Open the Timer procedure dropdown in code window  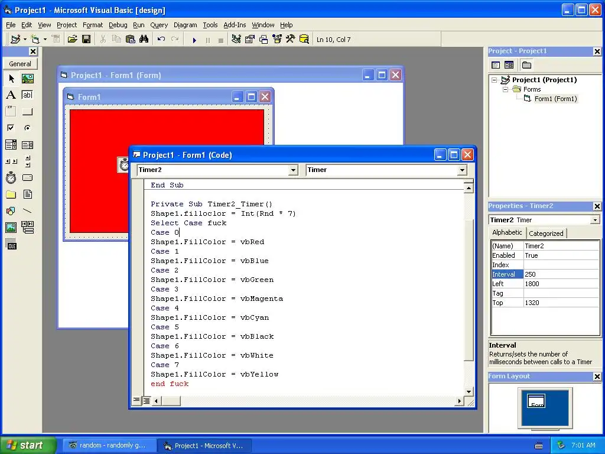pos(462,170)
